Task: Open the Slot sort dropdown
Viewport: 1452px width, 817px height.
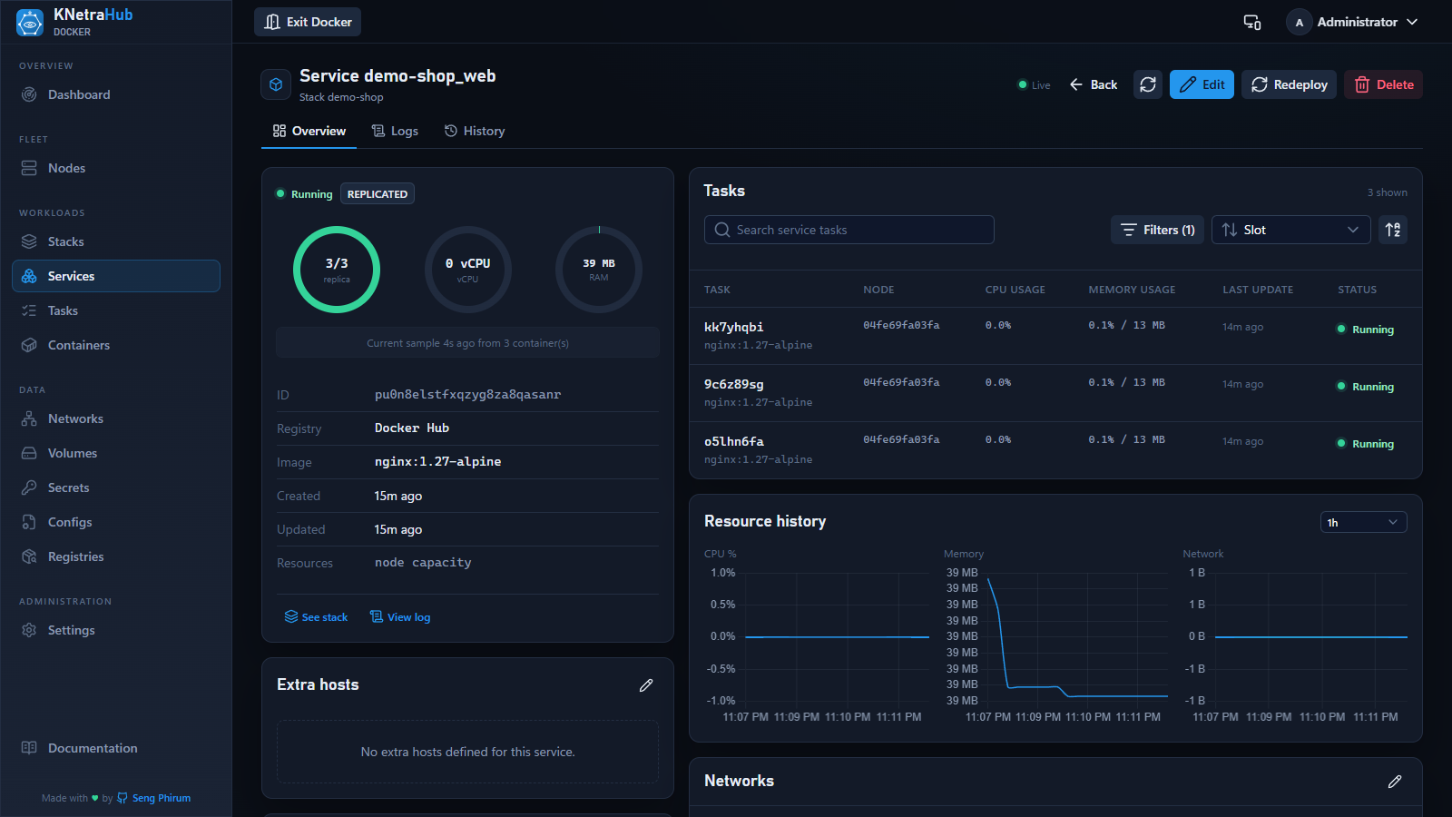Action: 1291,230
